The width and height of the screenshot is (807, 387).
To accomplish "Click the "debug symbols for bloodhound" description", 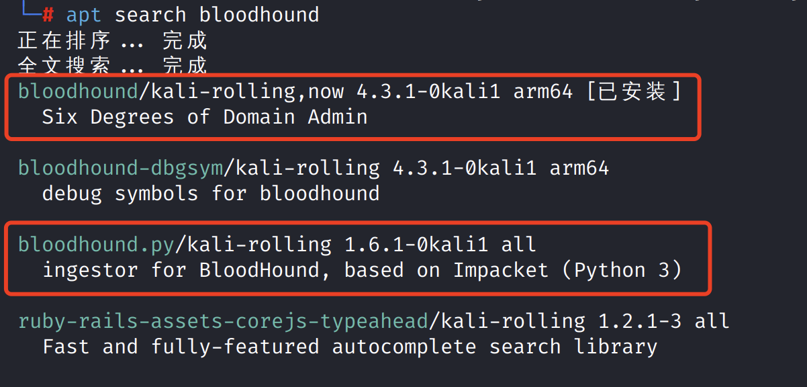I will (211, 193).
